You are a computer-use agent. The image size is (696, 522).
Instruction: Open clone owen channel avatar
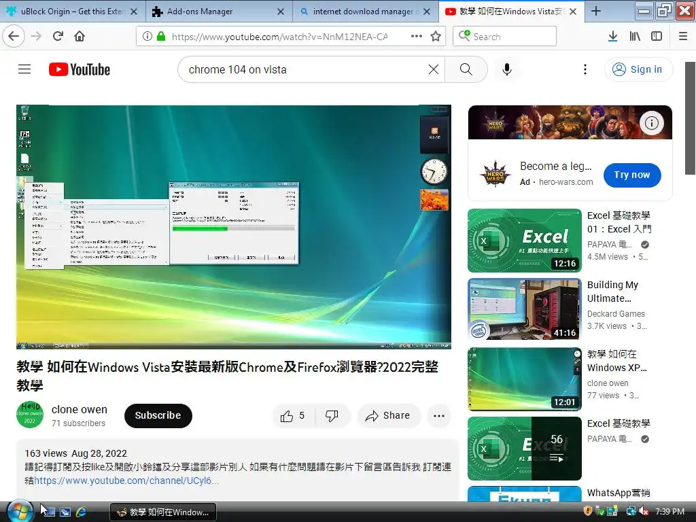pyautogui.click(x=30, y=415)
